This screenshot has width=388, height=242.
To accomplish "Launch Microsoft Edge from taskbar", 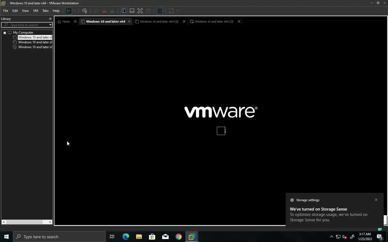I will coord(126,237).
